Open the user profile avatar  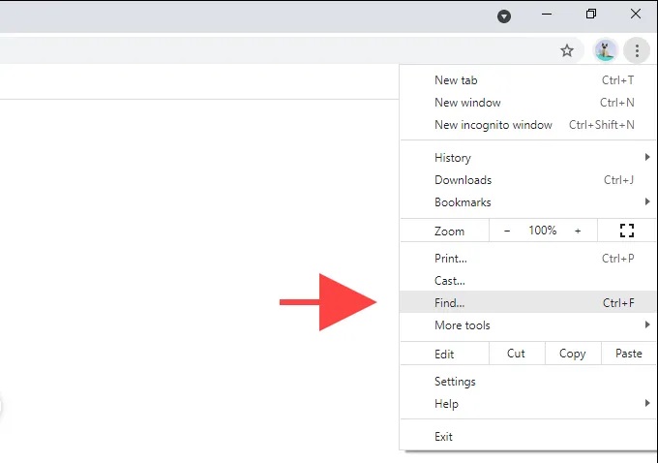click(605, 50)
